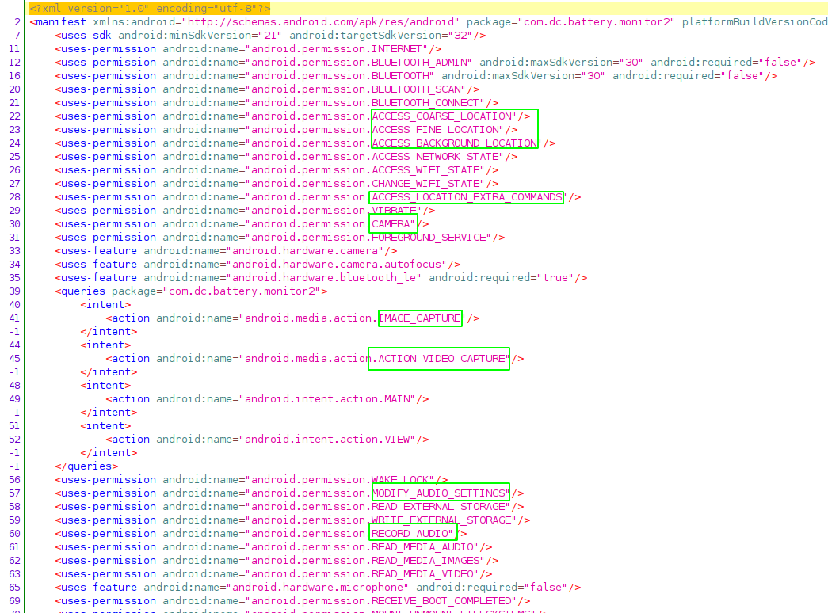Click the READ_MEDIA_VIDEO permission line
The height and width of the screenshot is (613, 828).
[273, 574]
